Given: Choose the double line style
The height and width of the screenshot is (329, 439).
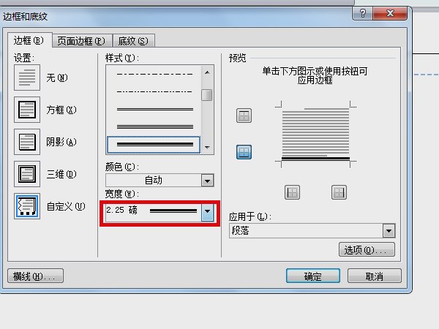Looking at the screenshot, I should pos(154,110).
